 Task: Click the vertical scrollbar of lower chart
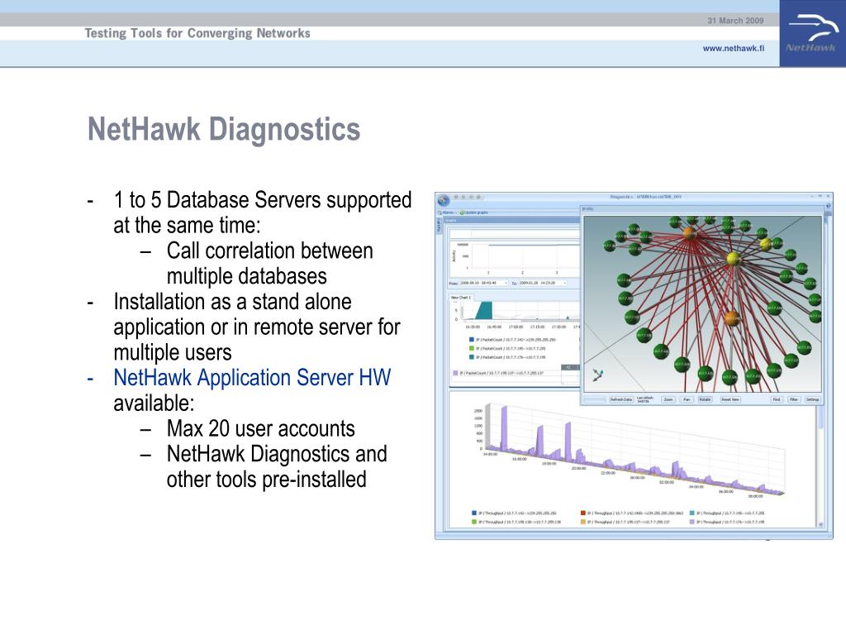coord(821,466)
